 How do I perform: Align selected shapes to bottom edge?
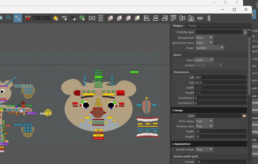191,18
